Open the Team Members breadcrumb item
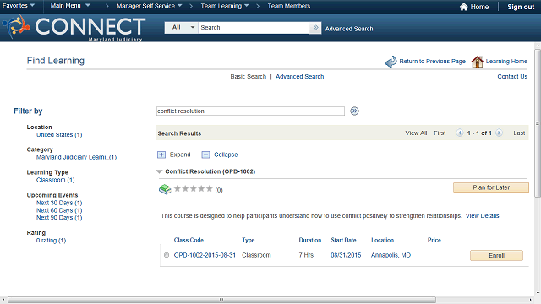541x304 pixels. tap(289, 6)
